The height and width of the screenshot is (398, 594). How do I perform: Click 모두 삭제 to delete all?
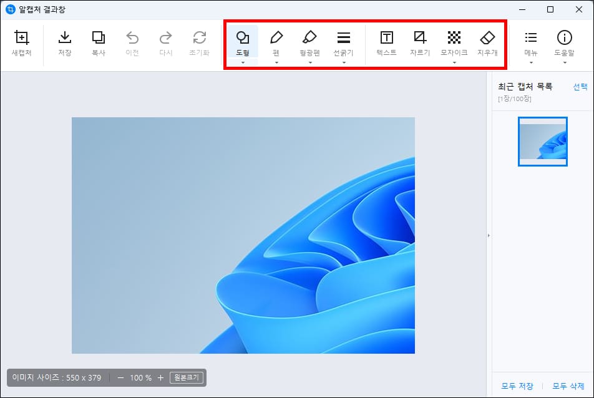[x=568, y=386]
